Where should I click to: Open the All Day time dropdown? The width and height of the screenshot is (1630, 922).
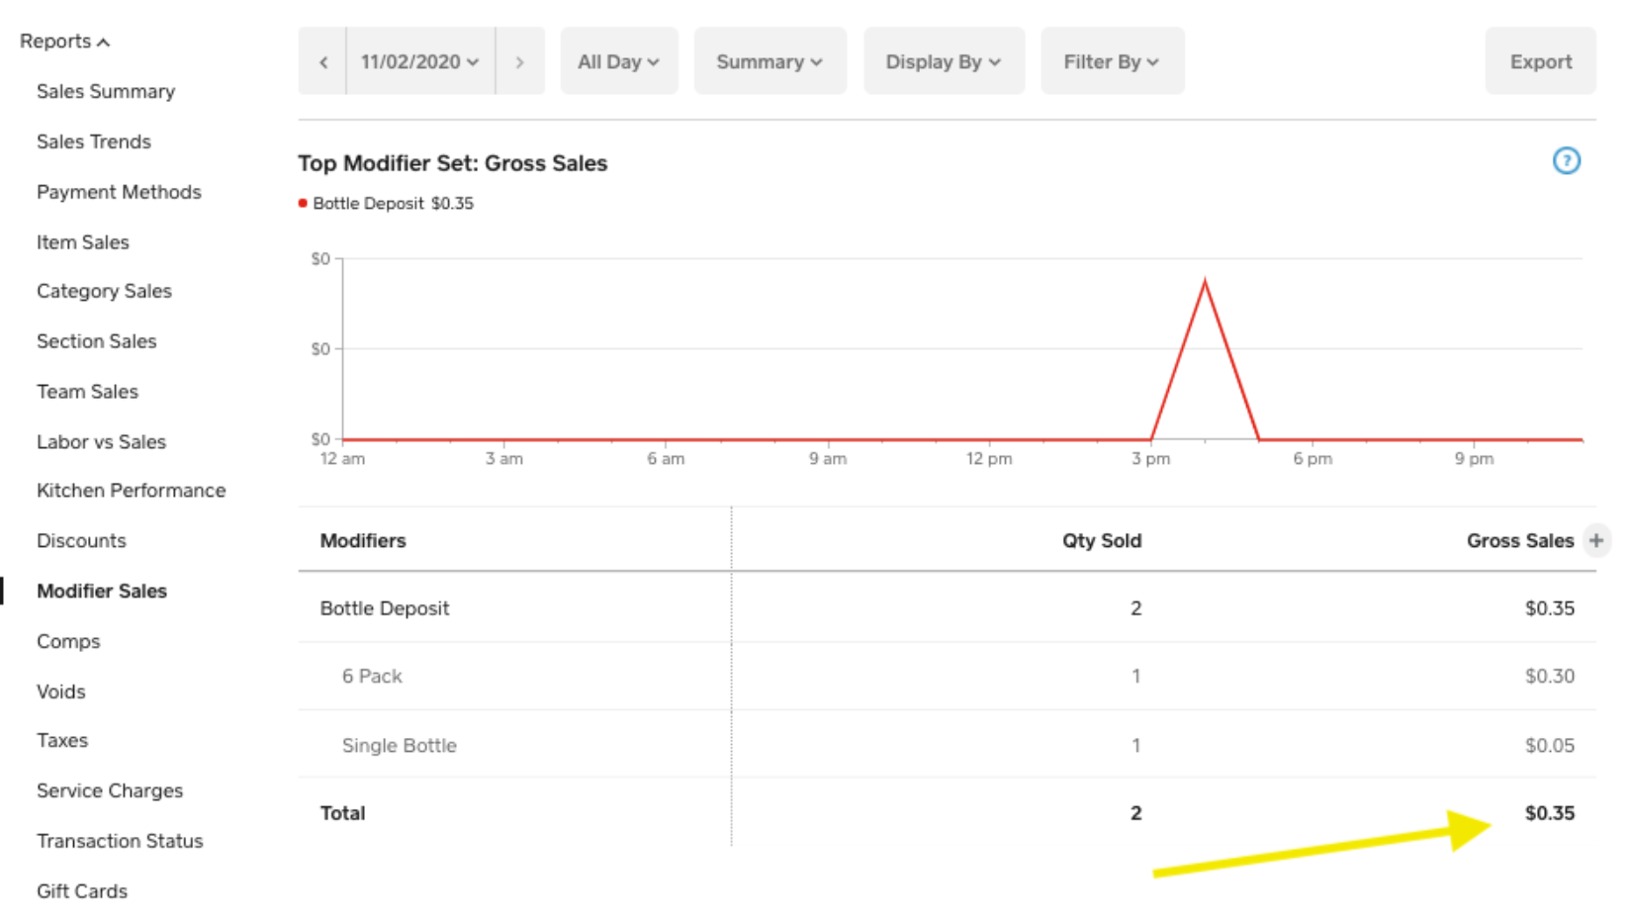618,62
